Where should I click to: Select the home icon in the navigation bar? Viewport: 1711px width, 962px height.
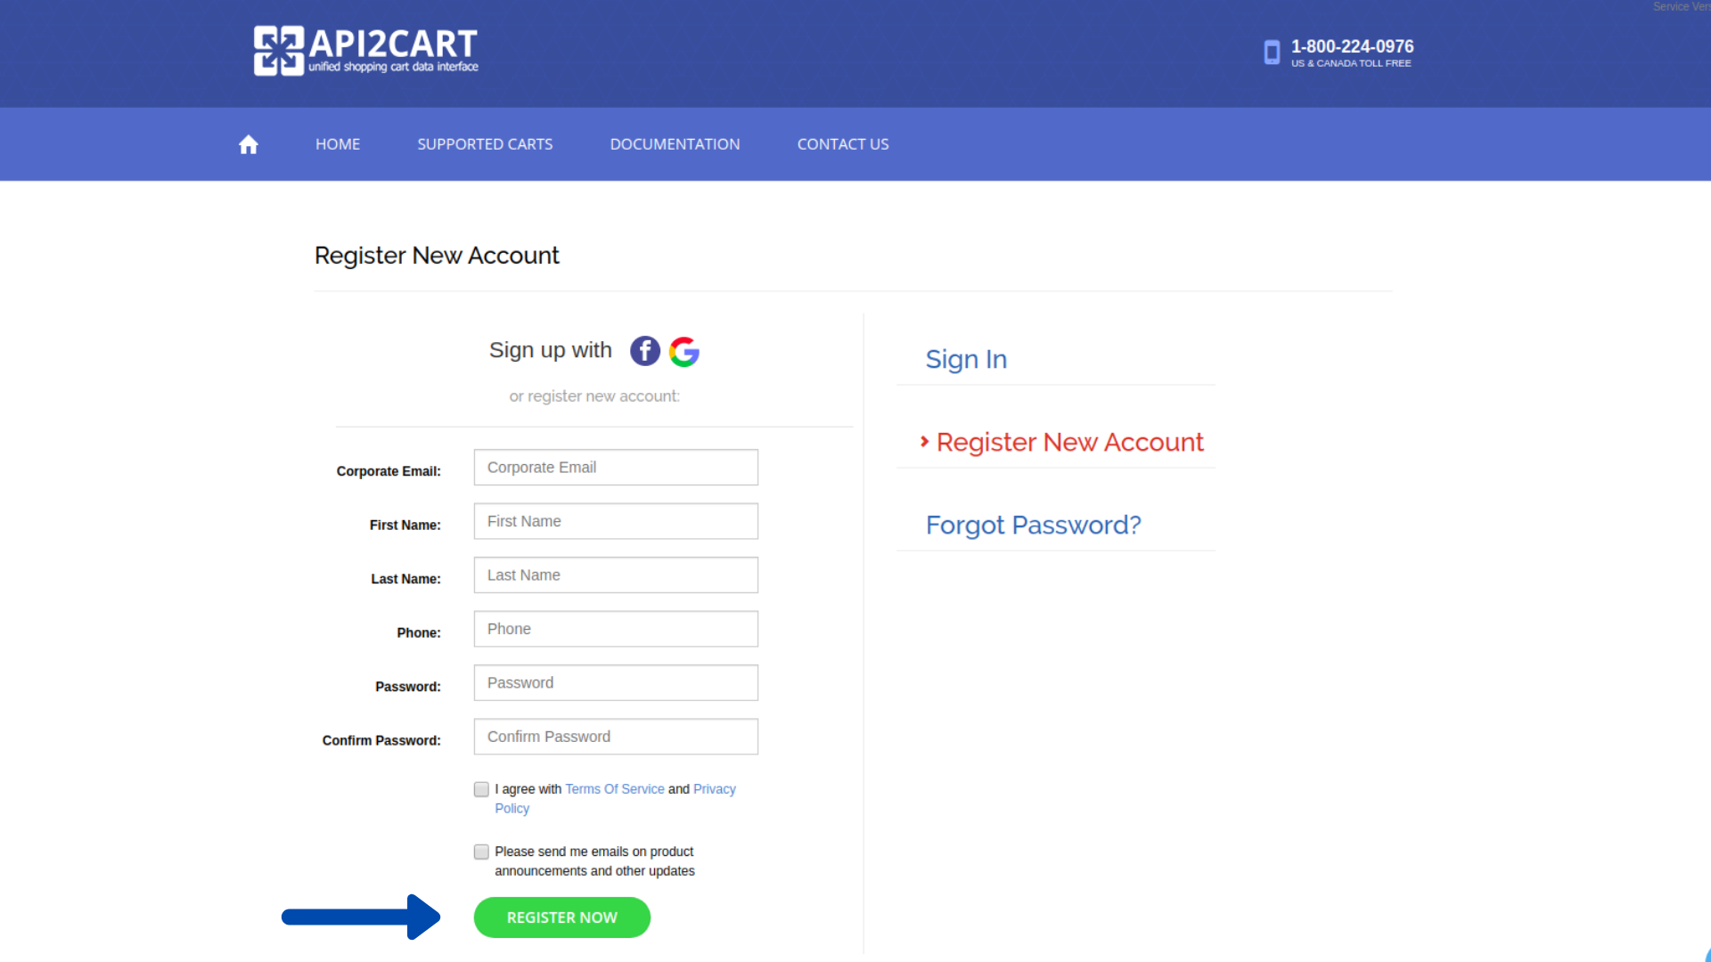(248, 143)
